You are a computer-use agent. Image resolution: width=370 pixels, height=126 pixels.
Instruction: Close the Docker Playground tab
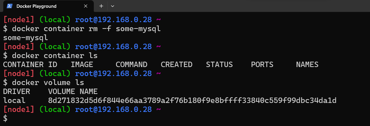[x=86, y=6]
